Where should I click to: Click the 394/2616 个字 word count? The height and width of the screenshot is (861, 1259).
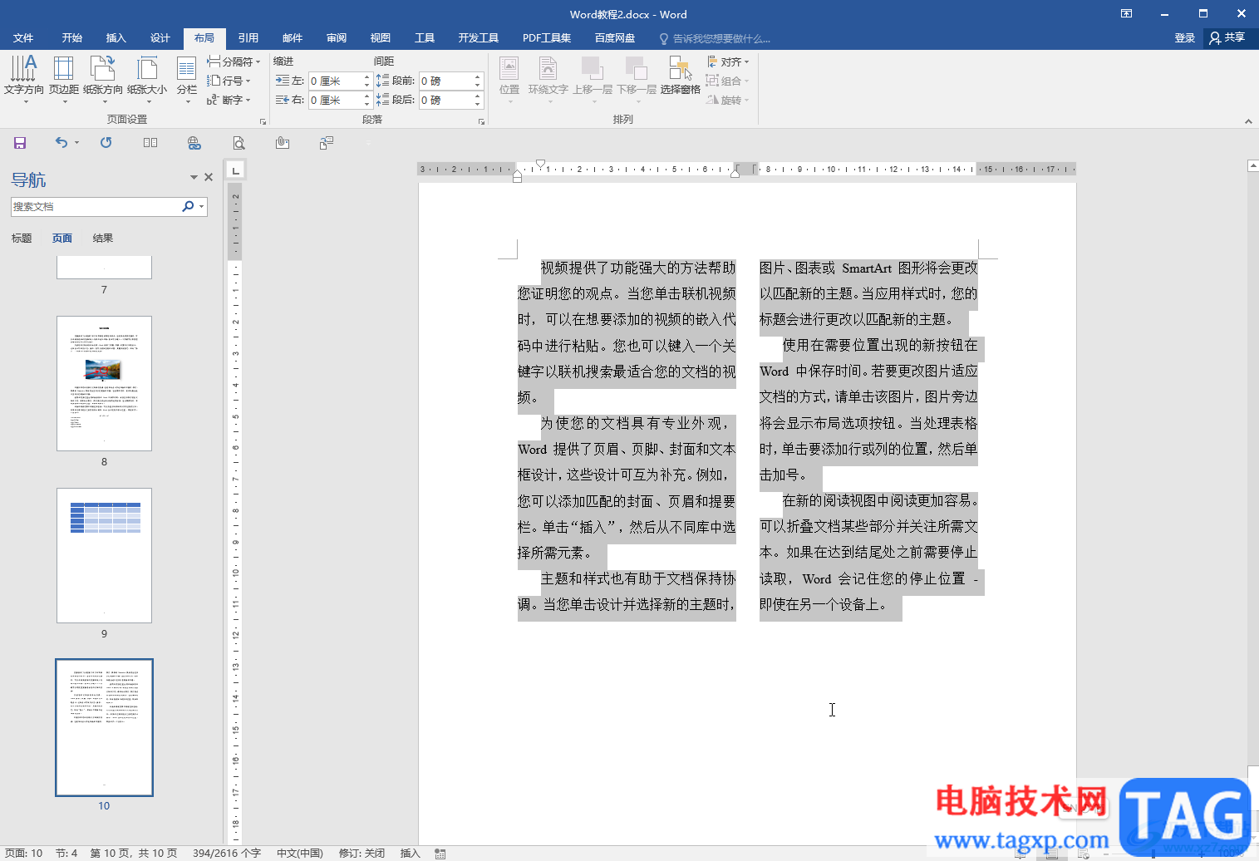[227, 854]
